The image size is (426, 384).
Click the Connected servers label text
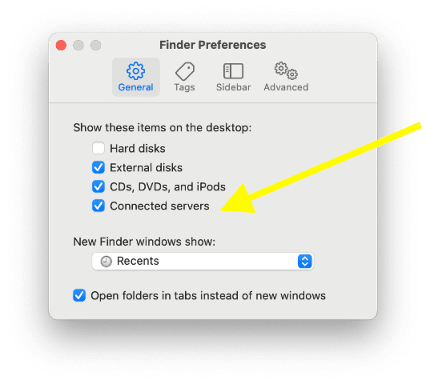pos(159,206)
